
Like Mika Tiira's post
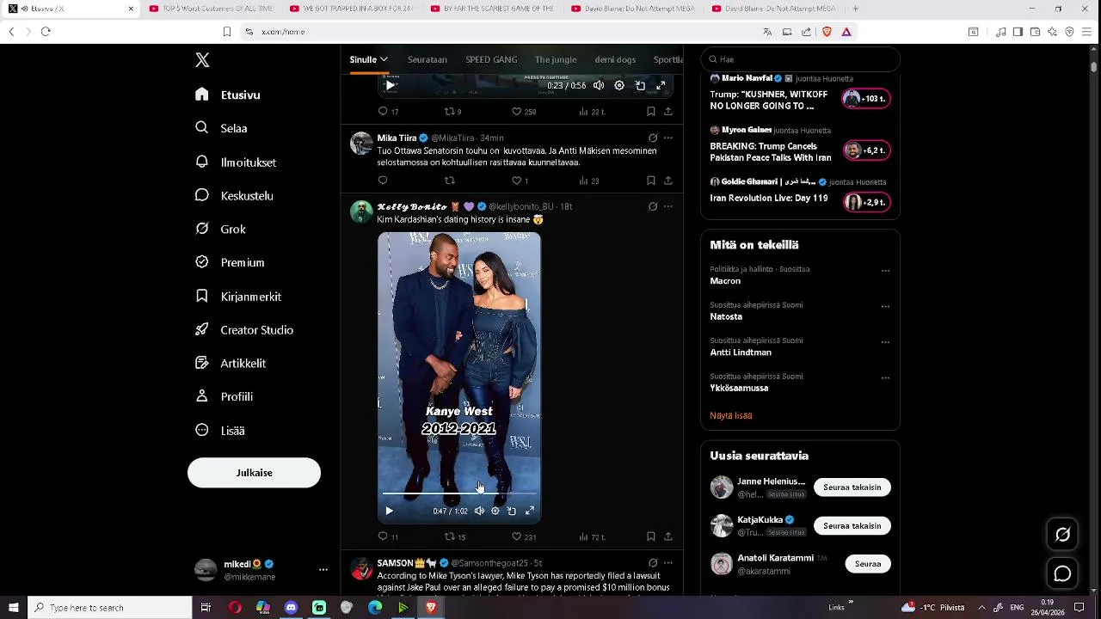coord(516,181)
